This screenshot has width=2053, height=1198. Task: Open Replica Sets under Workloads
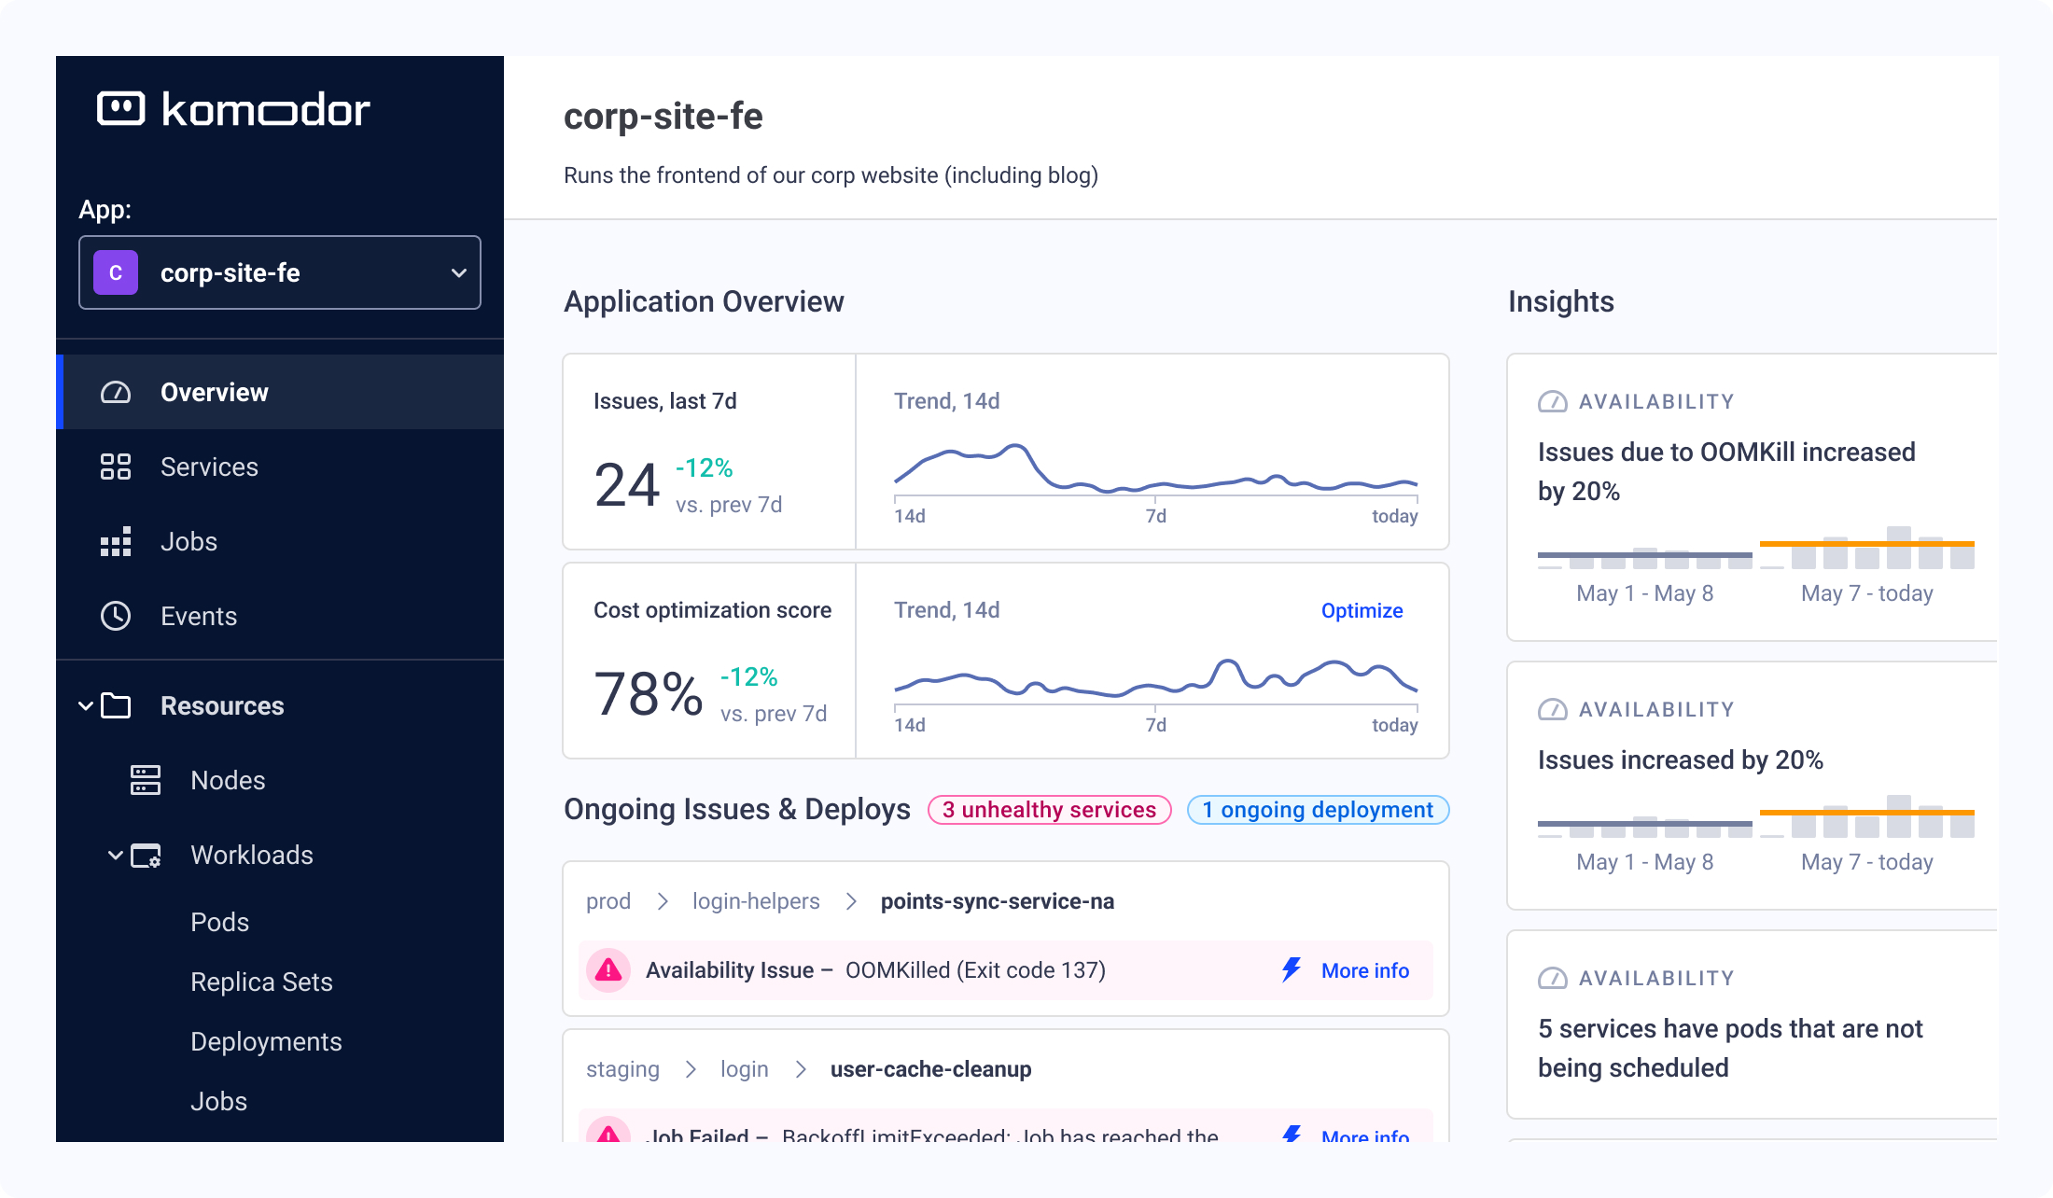pos(261,982)
